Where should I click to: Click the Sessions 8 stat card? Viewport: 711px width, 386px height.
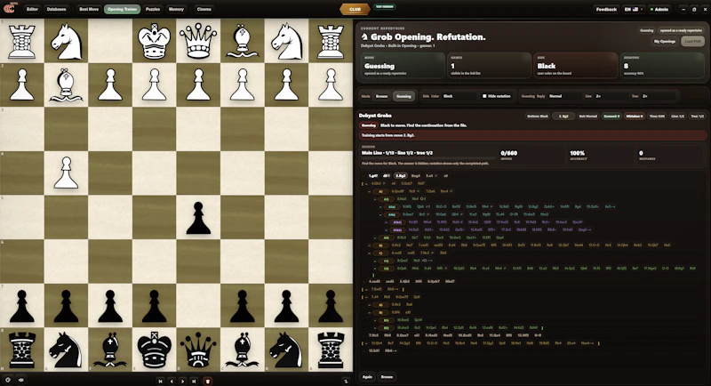662,65
